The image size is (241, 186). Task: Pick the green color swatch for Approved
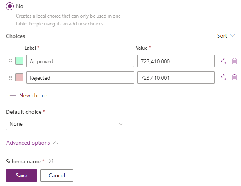(x=19, y=61)
